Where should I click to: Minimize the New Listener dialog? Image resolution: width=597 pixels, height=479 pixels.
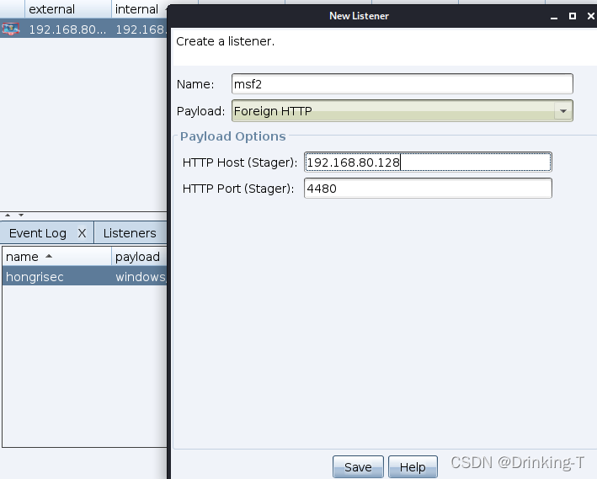pyautogui.click(x=554, y=16)
